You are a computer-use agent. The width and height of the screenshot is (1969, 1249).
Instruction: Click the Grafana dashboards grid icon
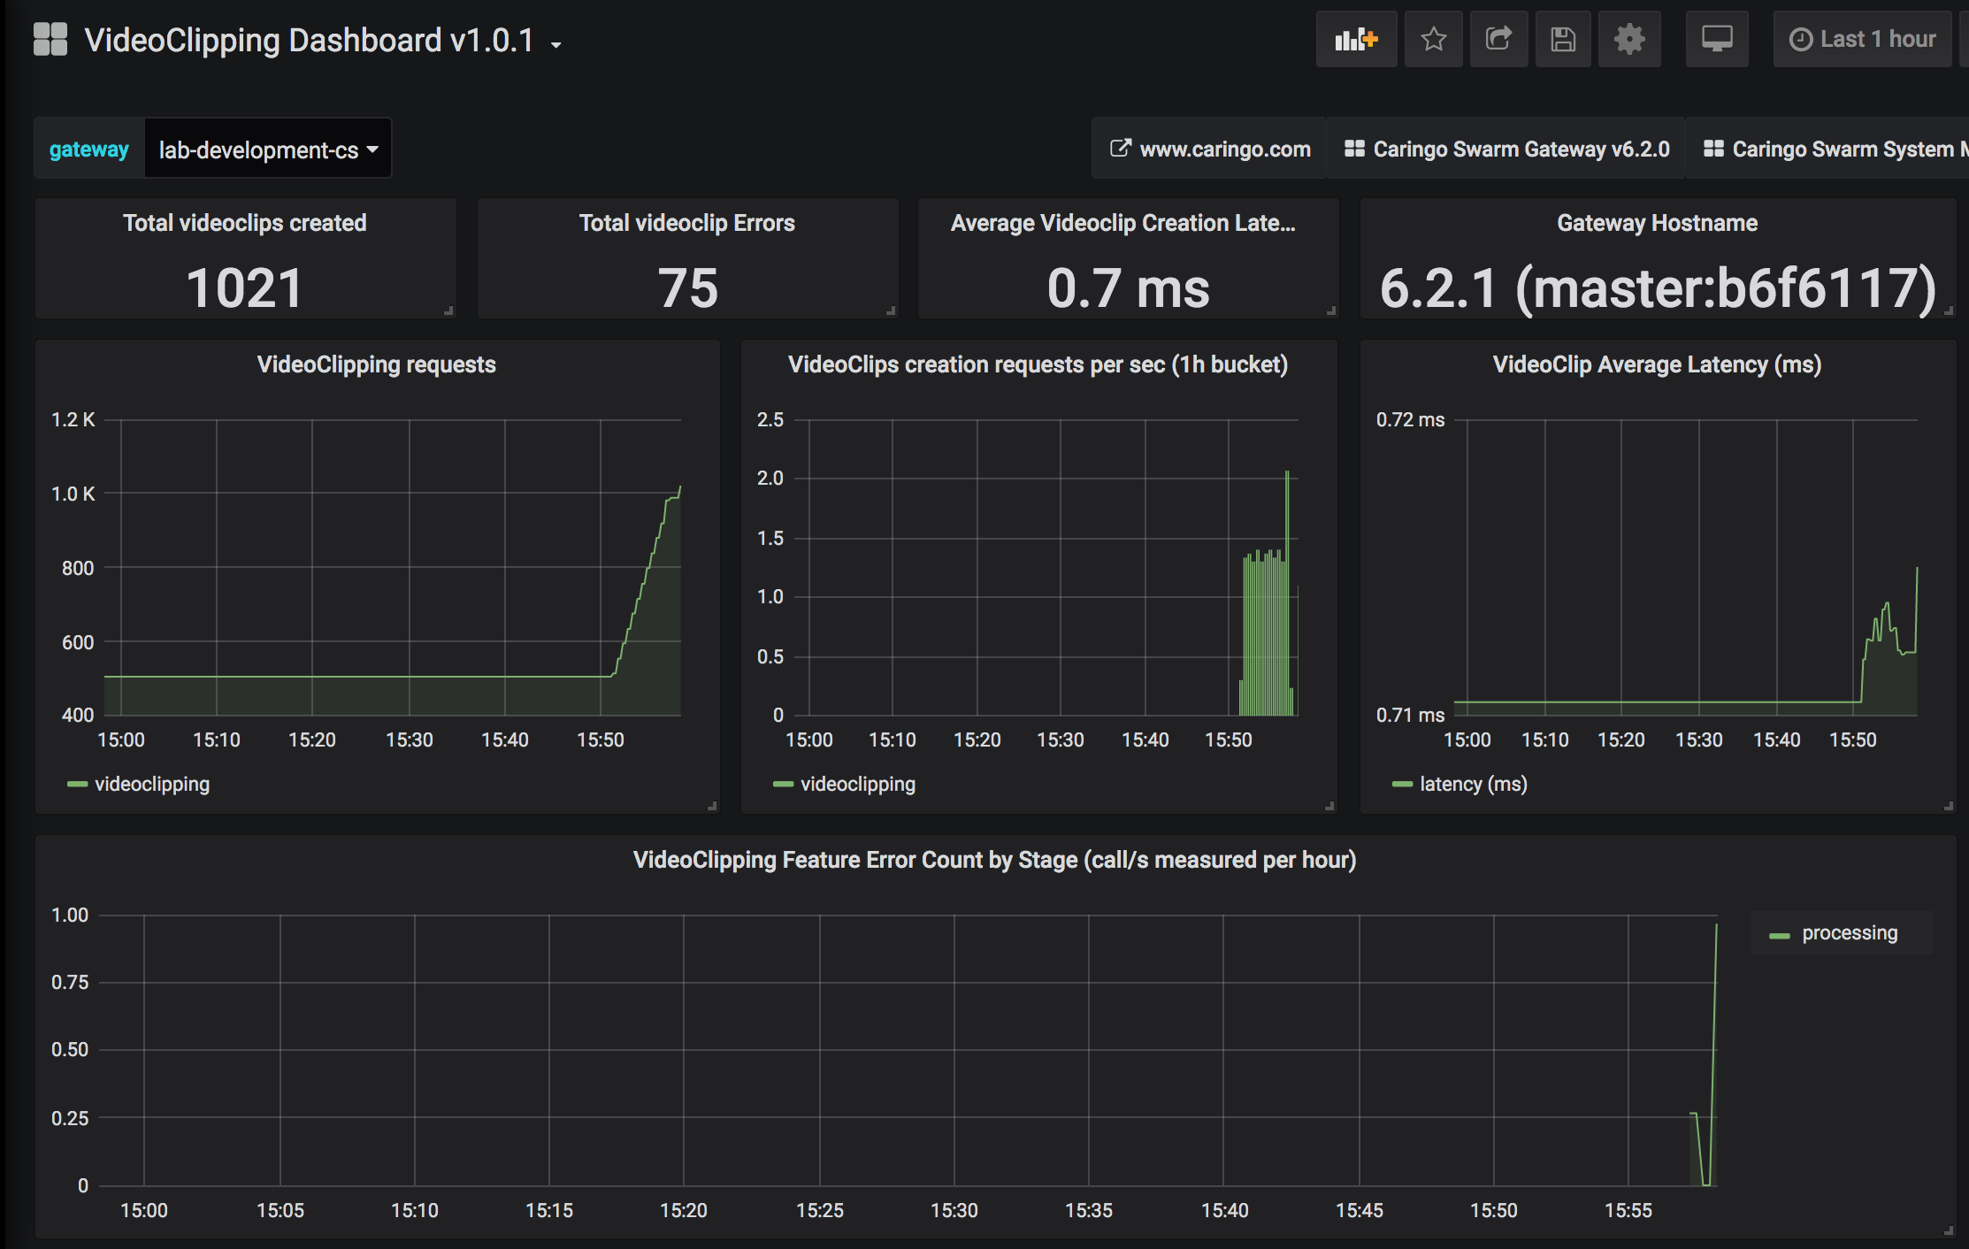pos(50,40)
